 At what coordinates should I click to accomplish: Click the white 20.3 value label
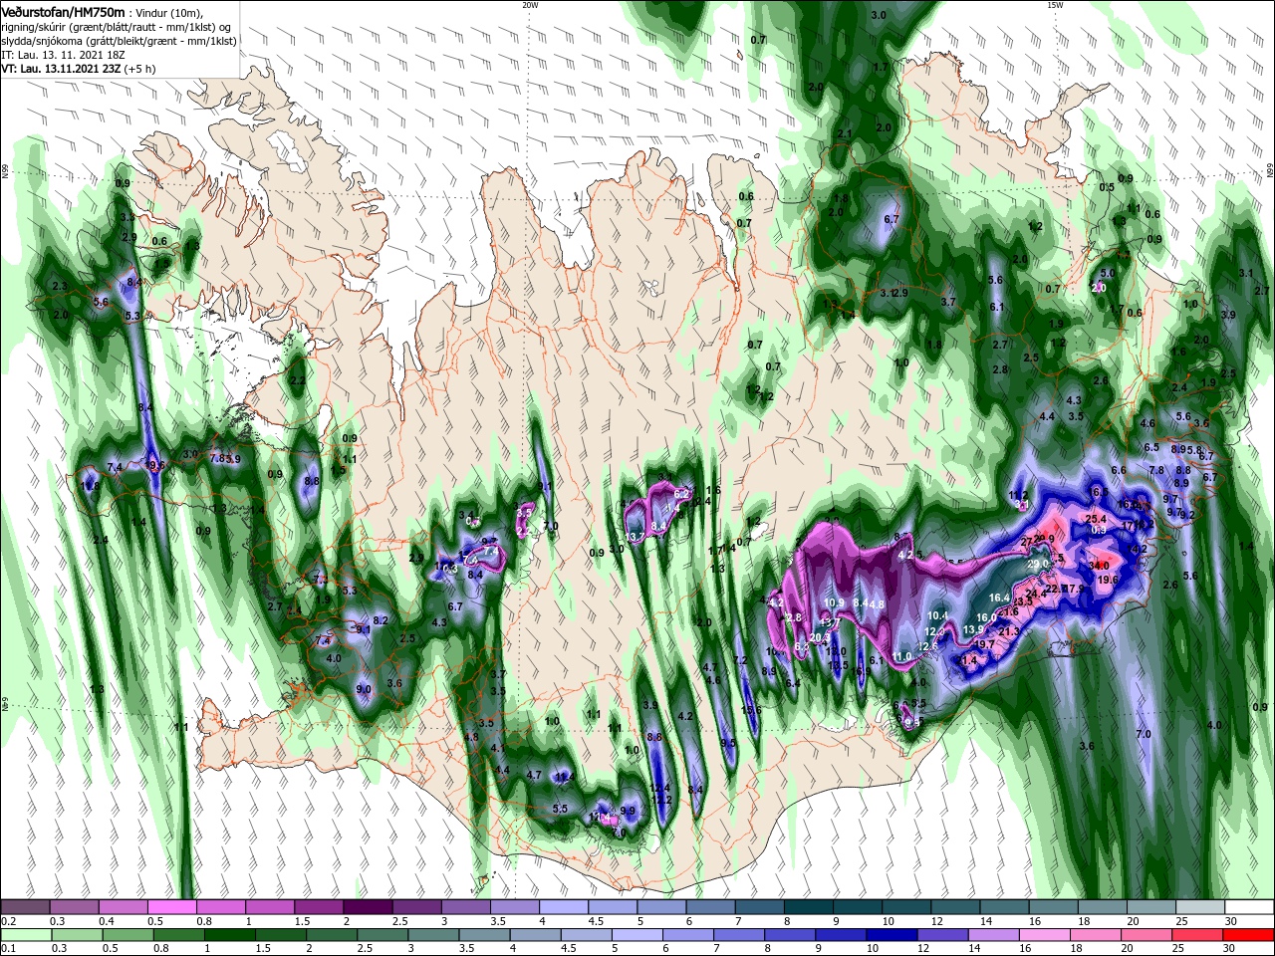coord(820,638)
